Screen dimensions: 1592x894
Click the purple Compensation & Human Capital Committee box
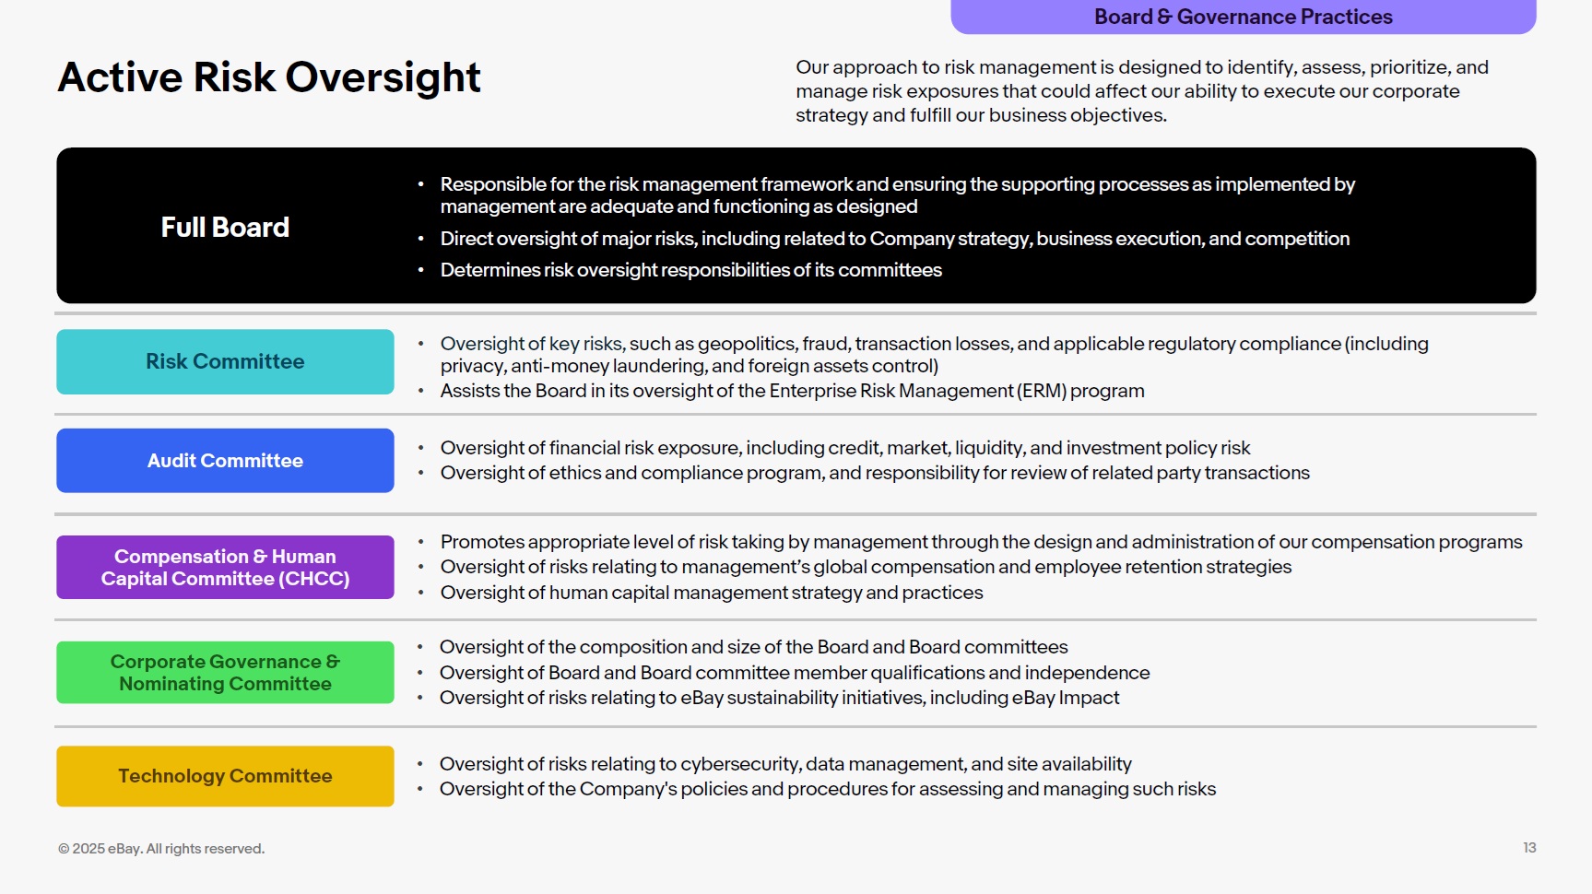tap(225, 568)
